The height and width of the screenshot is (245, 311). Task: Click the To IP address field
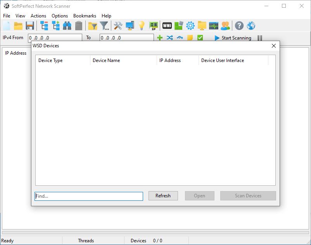pos(126,38)
